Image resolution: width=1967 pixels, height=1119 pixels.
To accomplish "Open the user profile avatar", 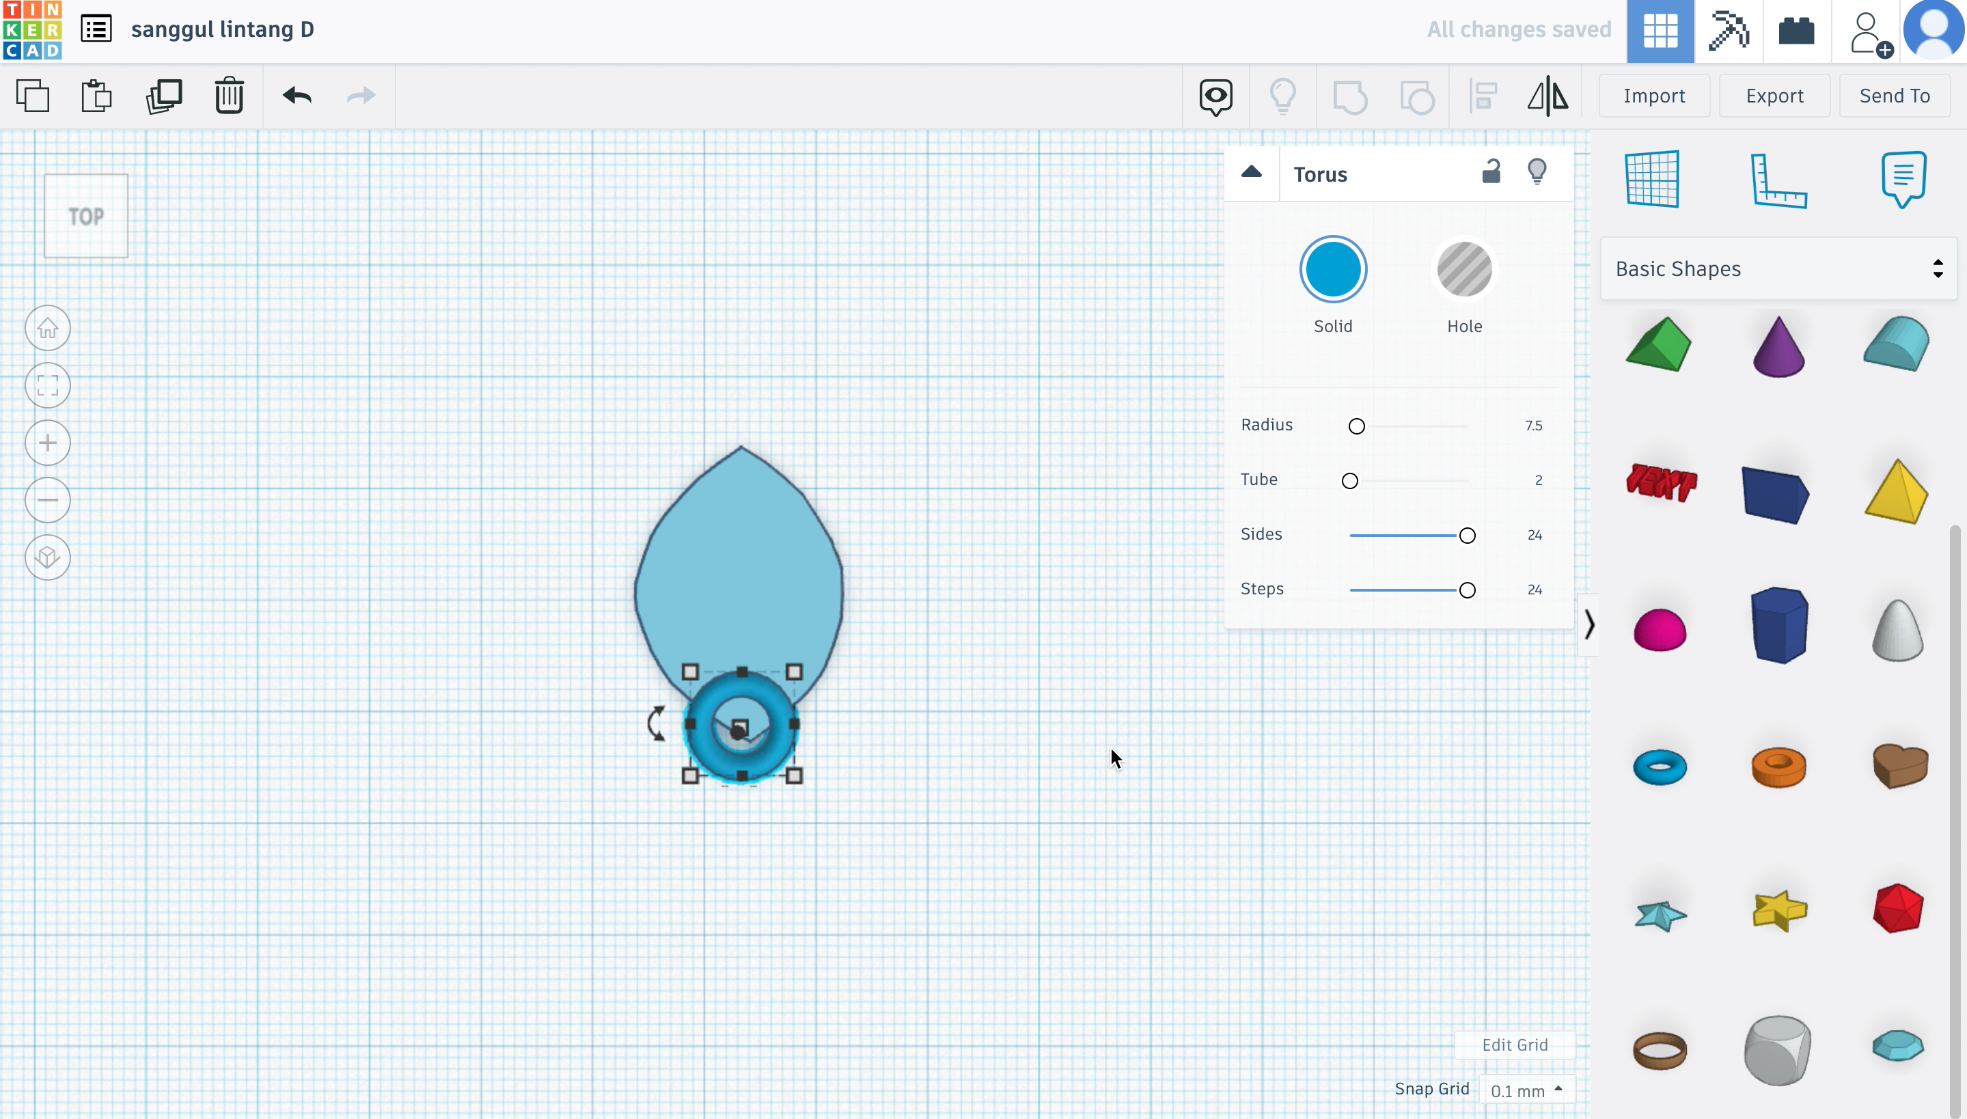I will (1933, 31).
